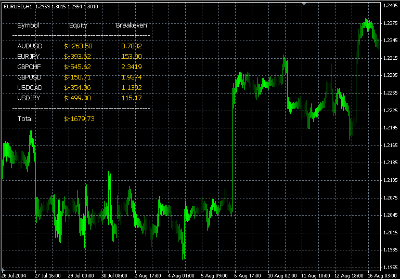Click the breakeven value 1.1392
Image resolution: width=400 pixels, height=279 pixels.
tap(132, 88)
